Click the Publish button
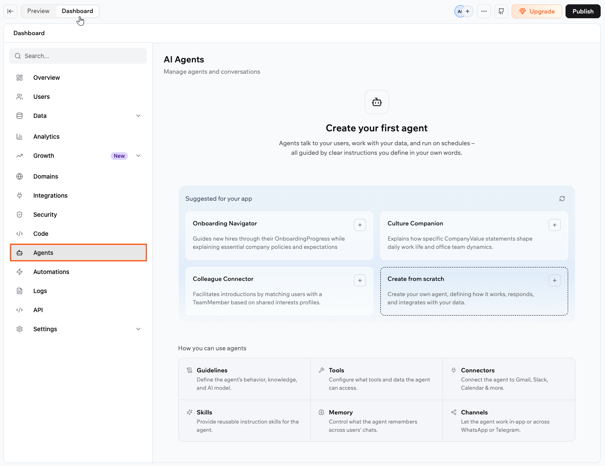The image size is (605, 466). 583,11
